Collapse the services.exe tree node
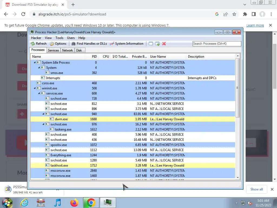Screen dimensions: 277x208 pyautogui.click(x=39, y=93)
